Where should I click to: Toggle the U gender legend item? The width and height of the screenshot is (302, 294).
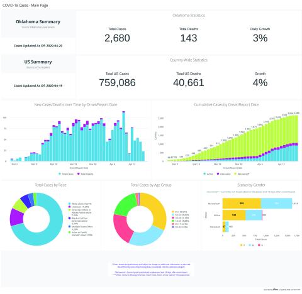260,245
